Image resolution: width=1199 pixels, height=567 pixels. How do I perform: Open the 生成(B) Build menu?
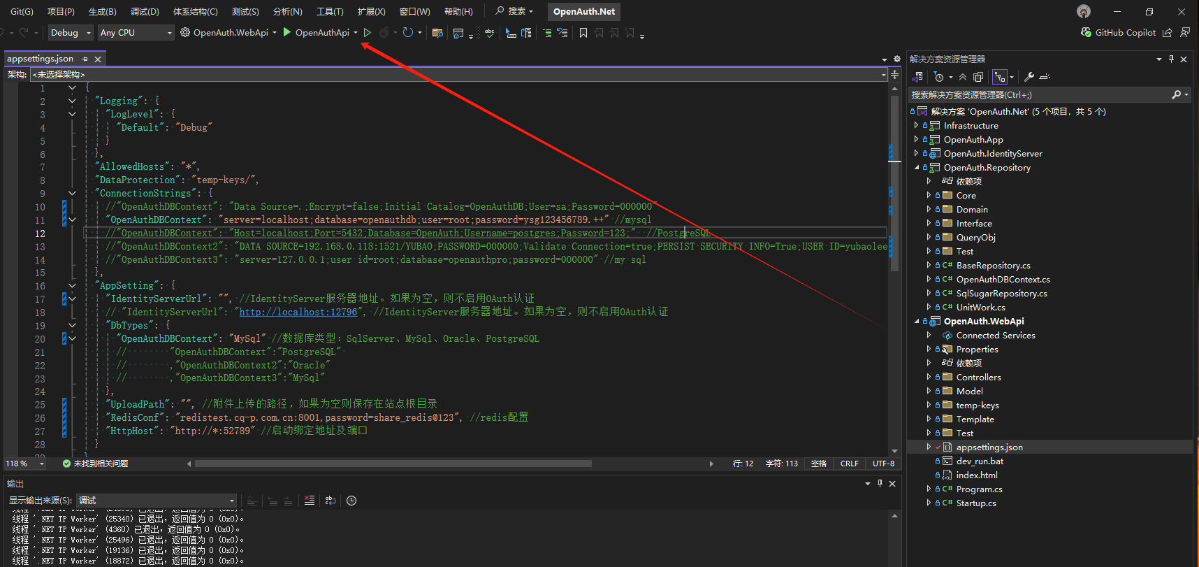pyautogui.click(x=102, y=11)
